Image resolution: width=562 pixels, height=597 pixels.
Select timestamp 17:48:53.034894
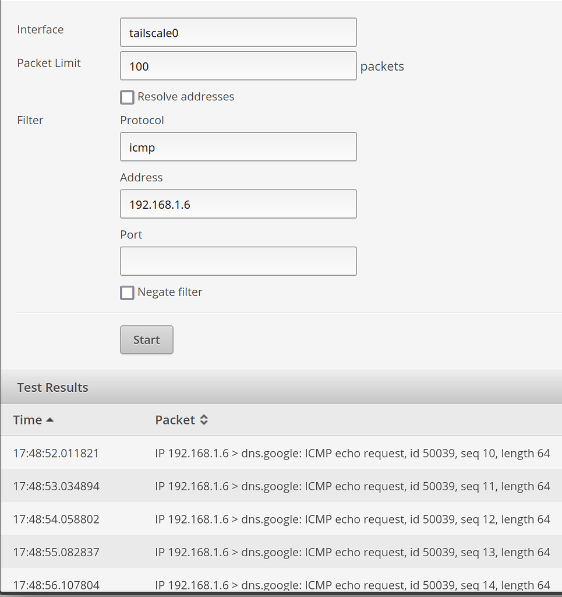(x=56, y=486)
